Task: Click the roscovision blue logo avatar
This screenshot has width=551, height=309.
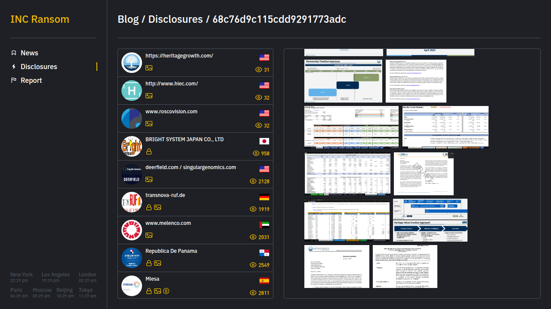Action: pos(132,118)
